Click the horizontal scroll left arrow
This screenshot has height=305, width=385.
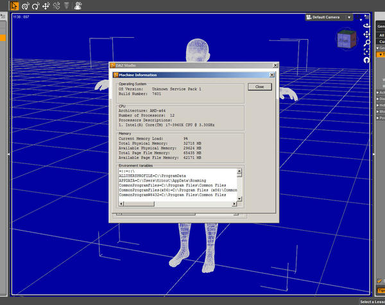[121, 204]
